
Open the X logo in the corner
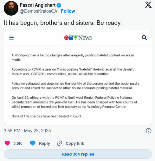(x=148, y=5)
